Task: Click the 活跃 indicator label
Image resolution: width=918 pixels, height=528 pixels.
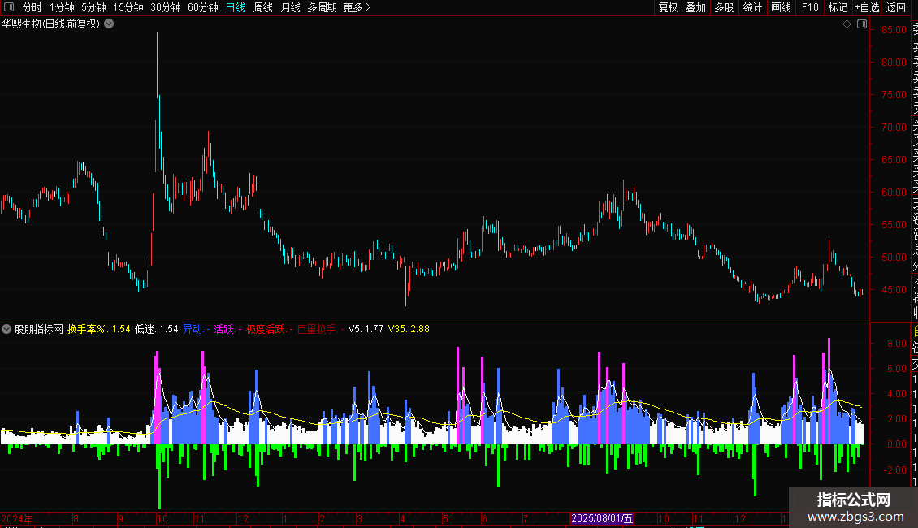Action: [227, 329]
